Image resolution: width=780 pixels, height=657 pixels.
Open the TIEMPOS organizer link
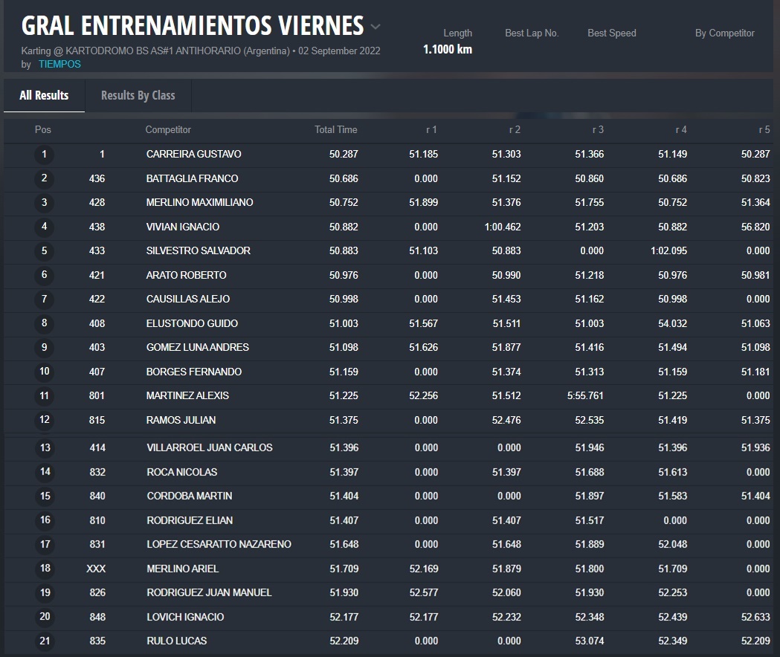(59, 65)
